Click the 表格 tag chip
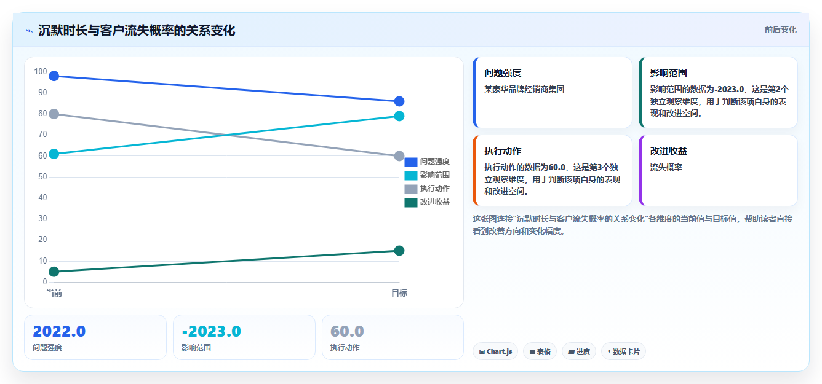 click(x=540, y=351)
